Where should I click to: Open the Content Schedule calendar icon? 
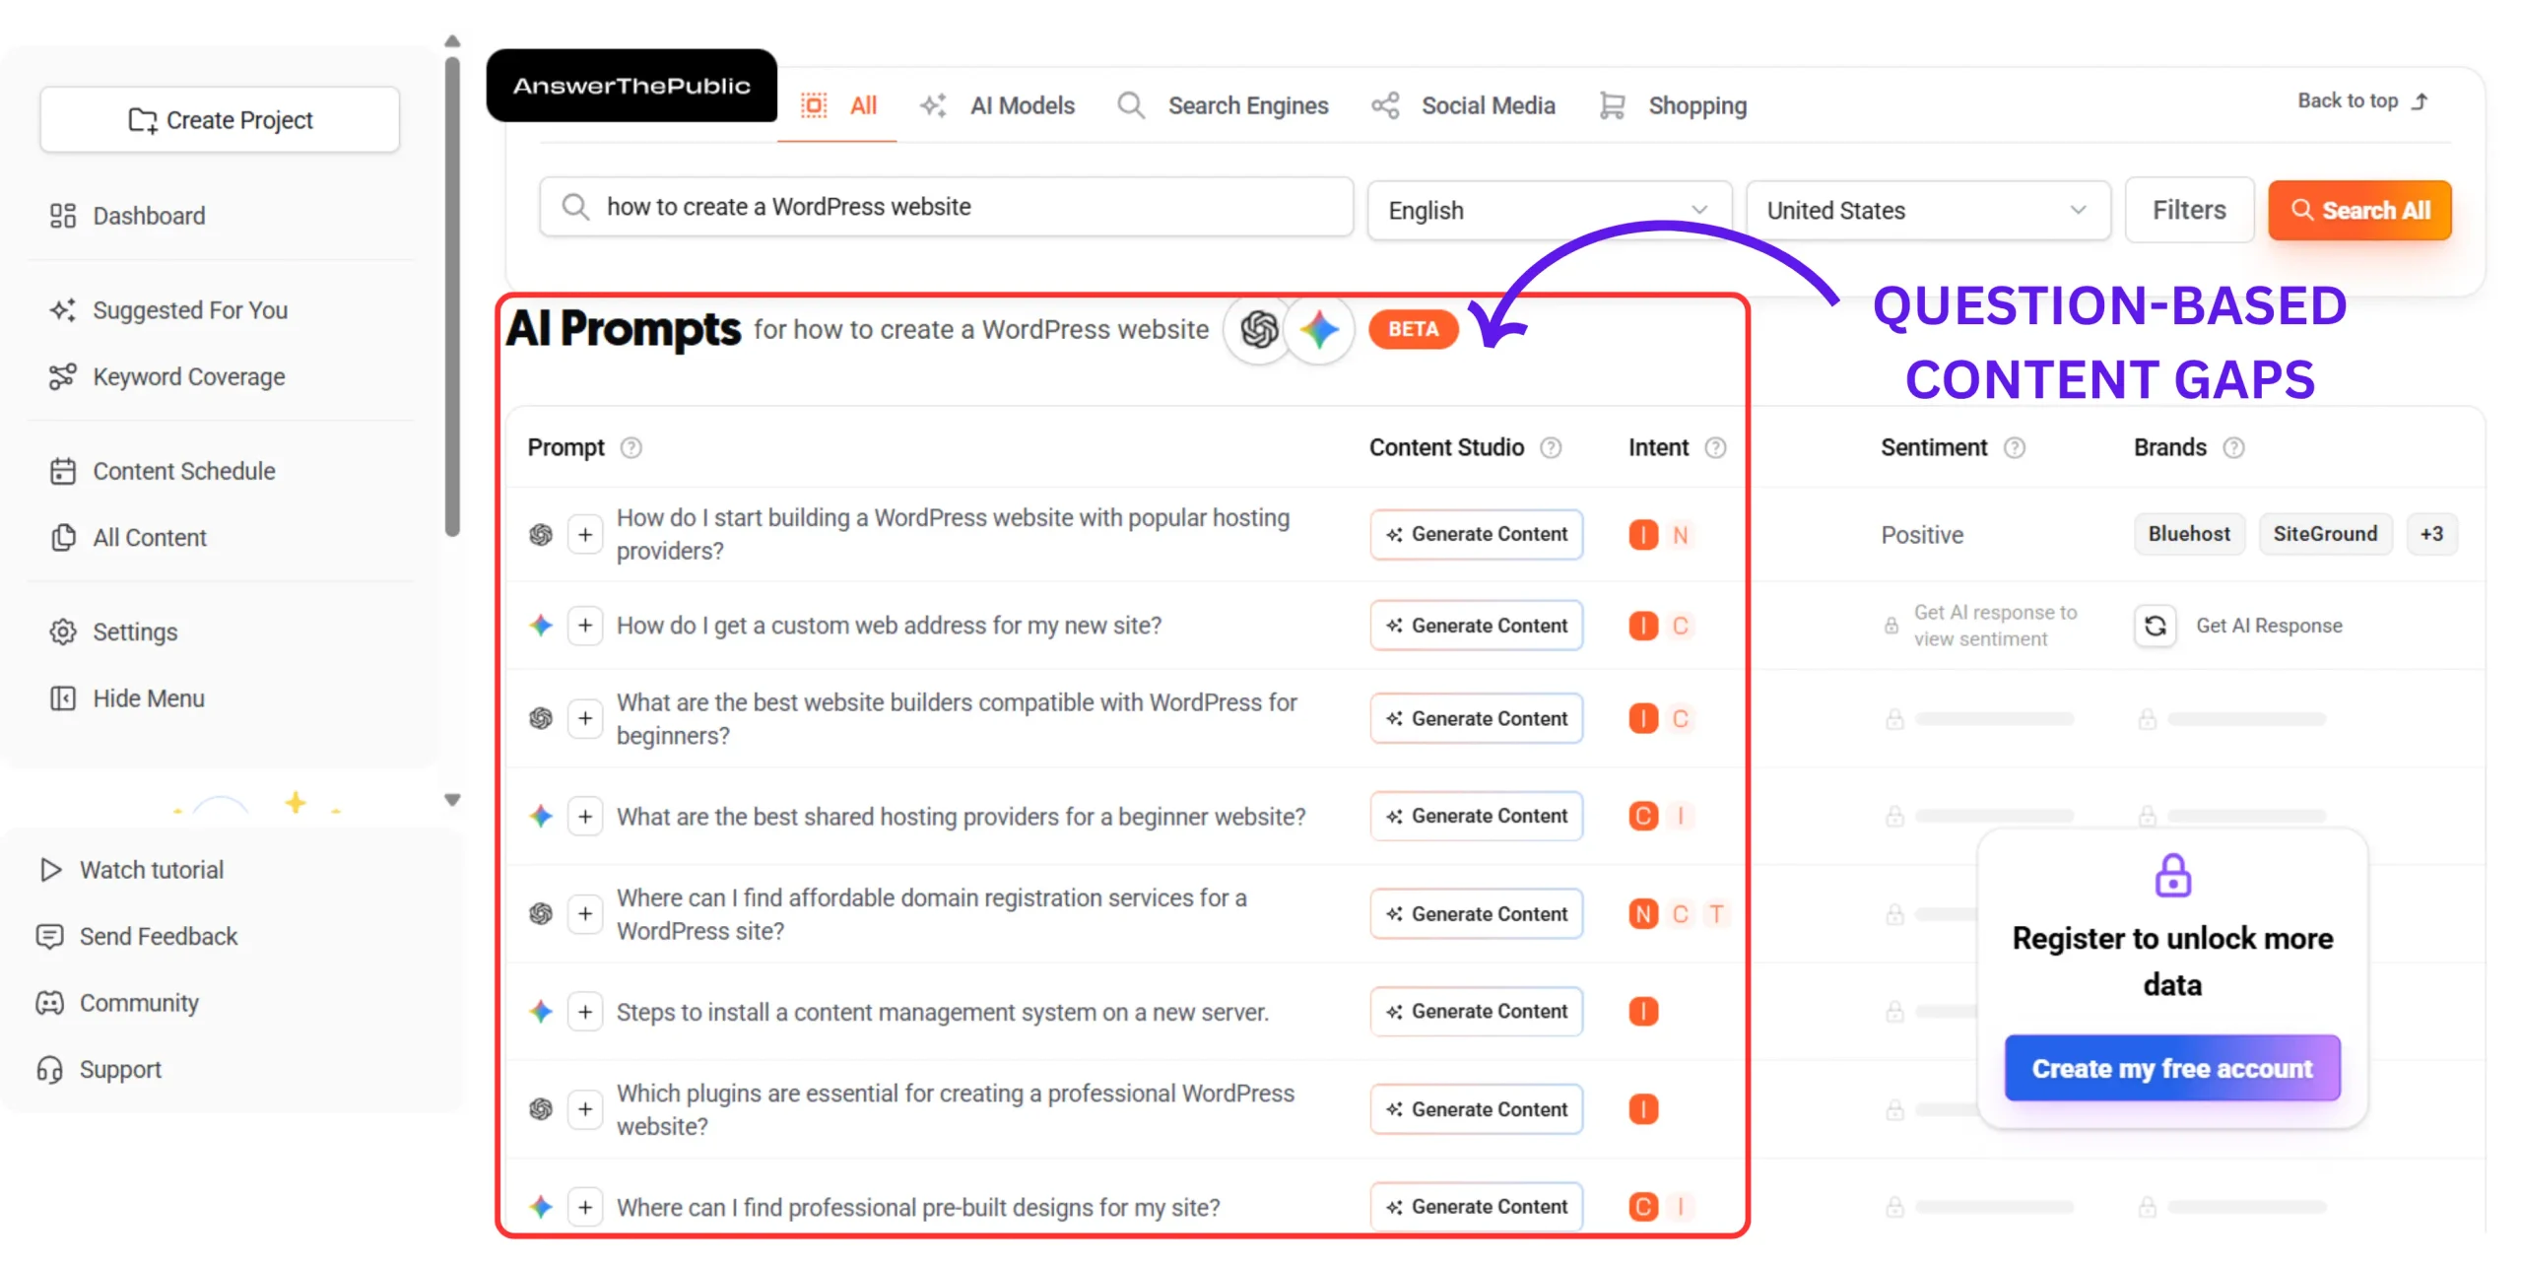coord(63,471)
